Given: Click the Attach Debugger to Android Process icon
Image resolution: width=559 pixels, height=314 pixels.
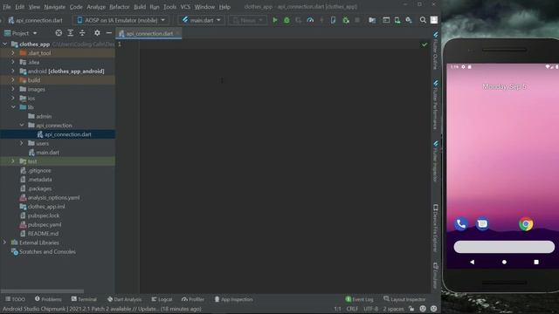Looking at the screenshot, I should [346, 20].
